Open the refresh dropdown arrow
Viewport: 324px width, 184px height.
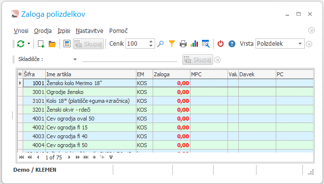click(29, 44)
